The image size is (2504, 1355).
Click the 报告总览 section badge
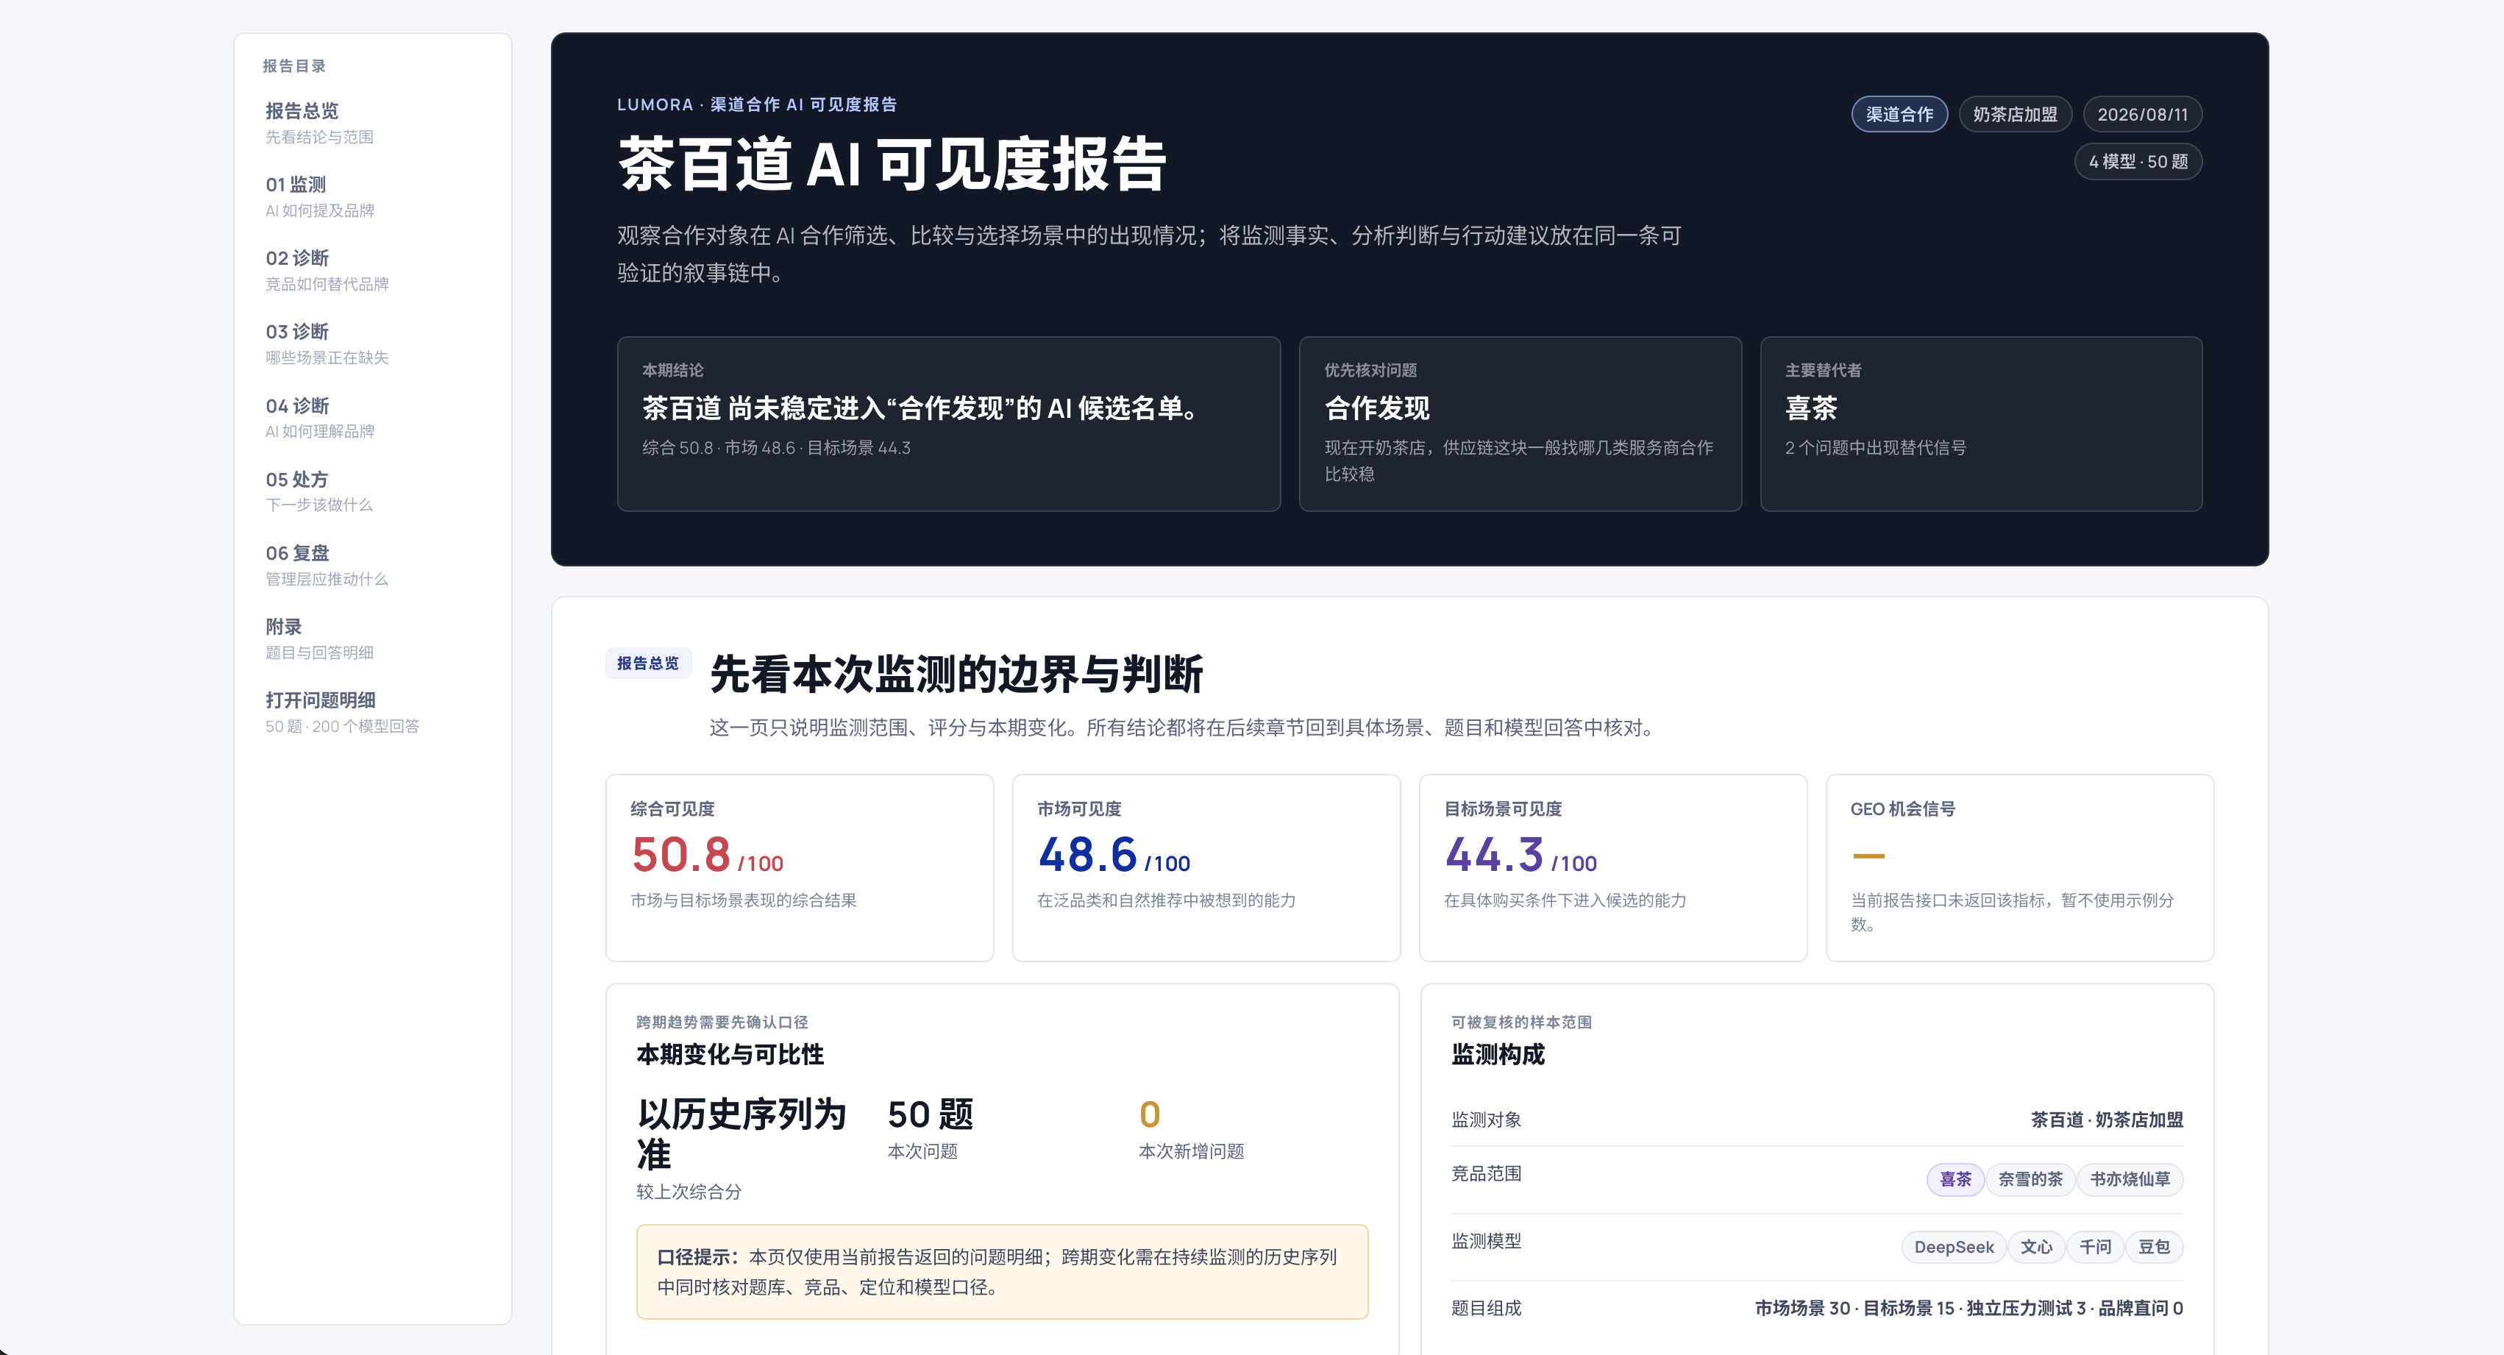pos(648,663)
